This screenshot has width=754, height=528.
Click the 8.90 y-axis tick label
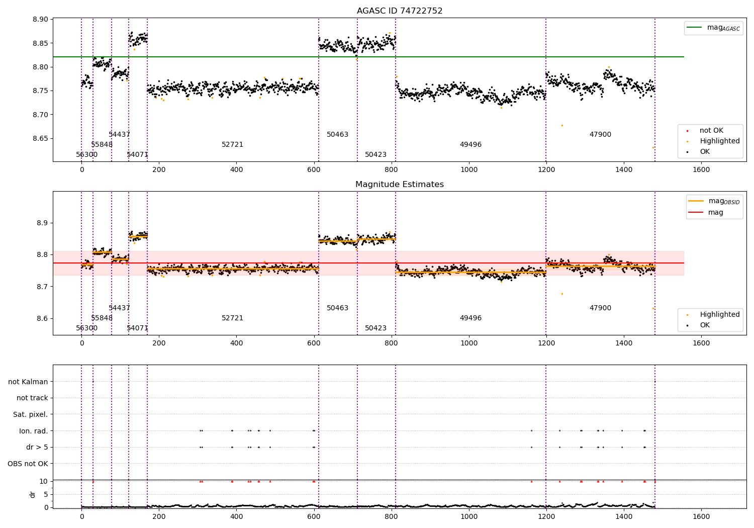coord(40,20)
